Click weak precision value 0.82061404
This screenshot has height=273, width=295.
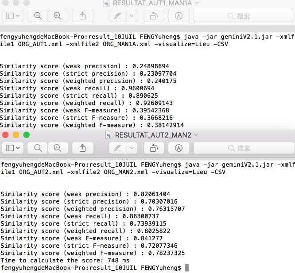(x=151, y=194)
